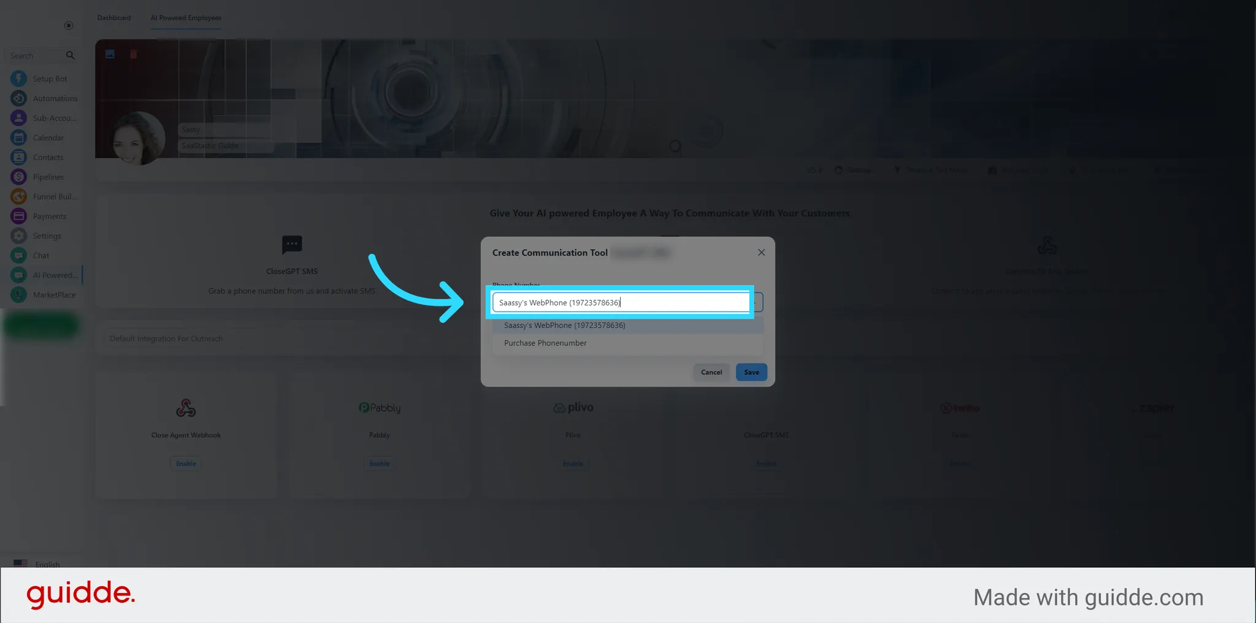Image resolution: width=1256 pixels, height=623 pixels.
Task: Click the Close Agent Webhook logo
Action: [x=186, y=408]
